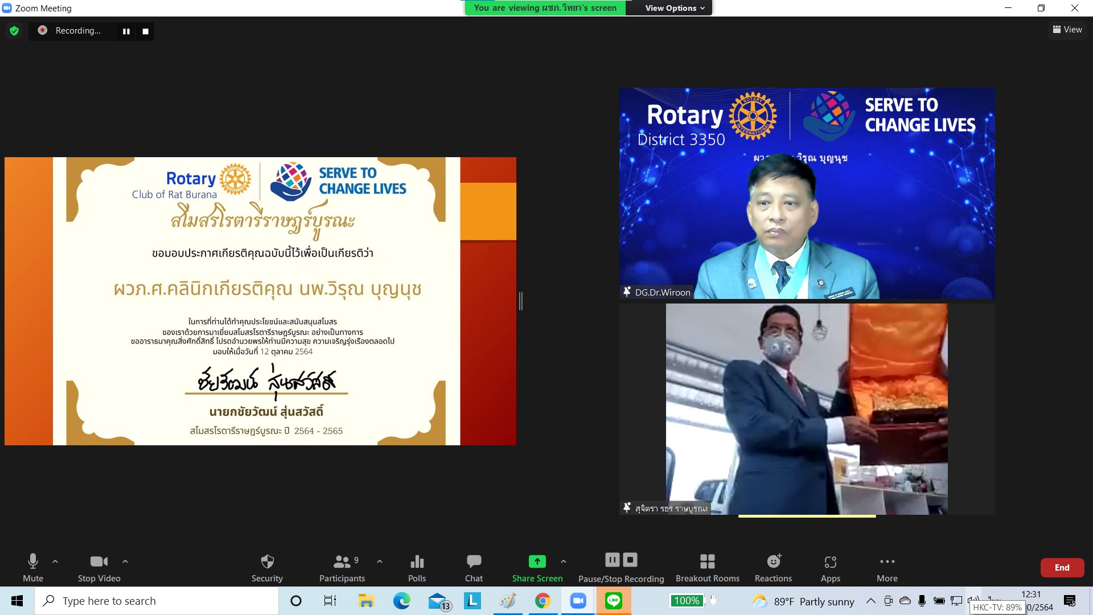1093x615 pixels.
Task: Open the network tray icon
Action: tap(956, 601)
